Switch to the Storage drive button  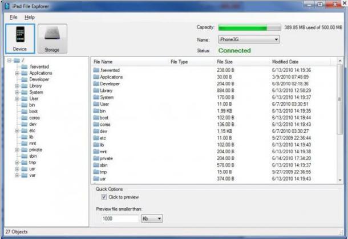pyautogui.click(x=52, y=38)
